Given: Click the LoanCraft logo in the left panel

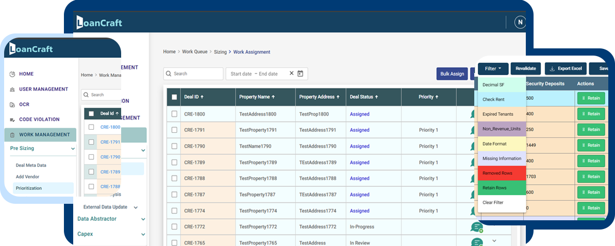Looking at the screenshot, I should point(31,49).
